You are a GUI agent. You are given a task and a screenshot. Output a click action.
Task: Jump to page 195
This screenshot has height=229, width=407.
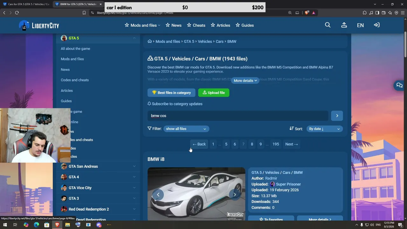[x=276, y=144]
